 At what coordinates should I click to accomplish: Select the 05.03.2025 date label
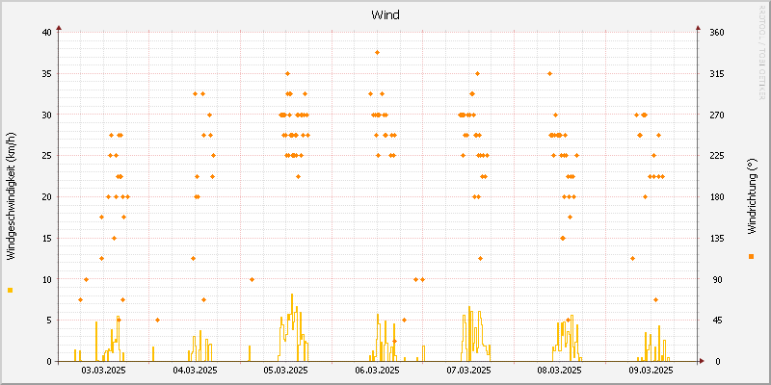pyautogui.click(x=286, y=371)
